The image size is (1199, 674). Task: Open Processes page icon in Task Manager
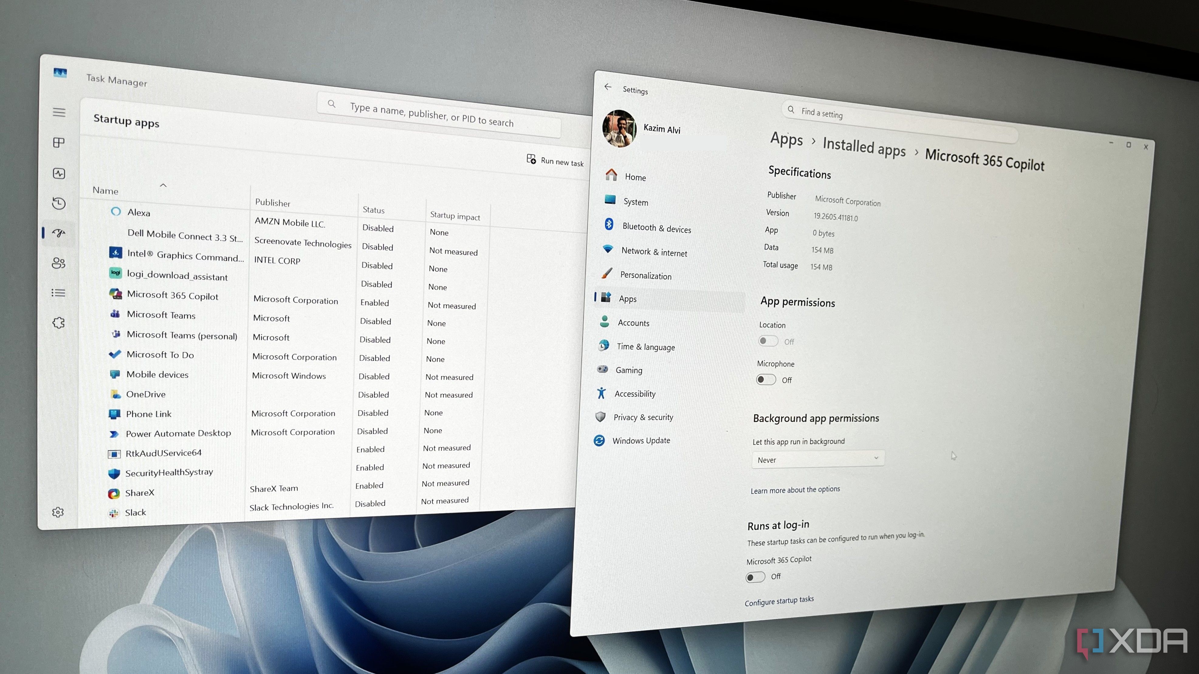pos(59,142)
